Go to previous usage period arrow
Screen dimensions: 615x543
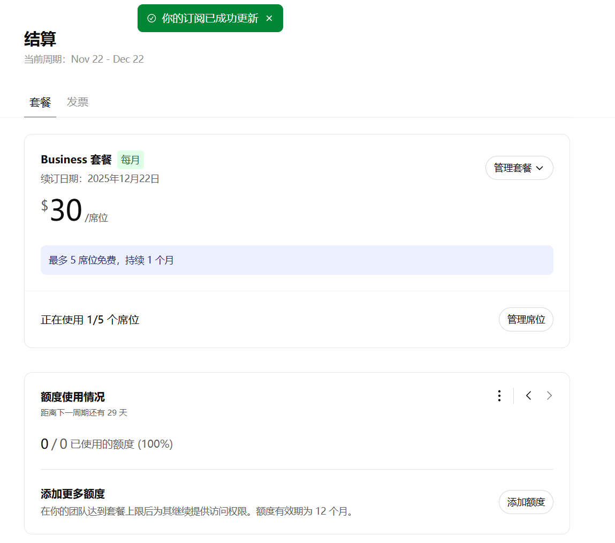528,396
